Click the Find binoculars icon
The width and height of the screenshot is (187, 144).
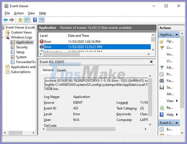click(162, 81)
